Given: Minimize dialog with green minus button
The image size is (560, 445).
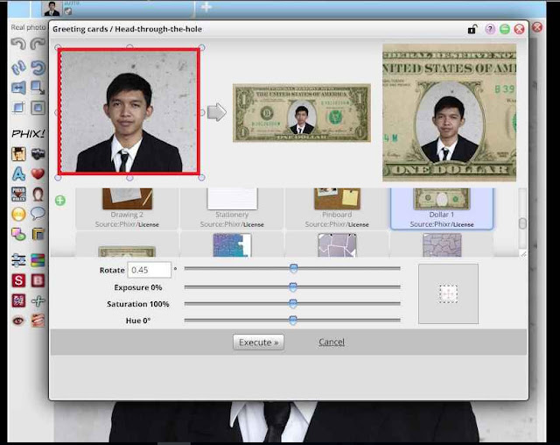Looking at the screenshot, I should point(505,29).
